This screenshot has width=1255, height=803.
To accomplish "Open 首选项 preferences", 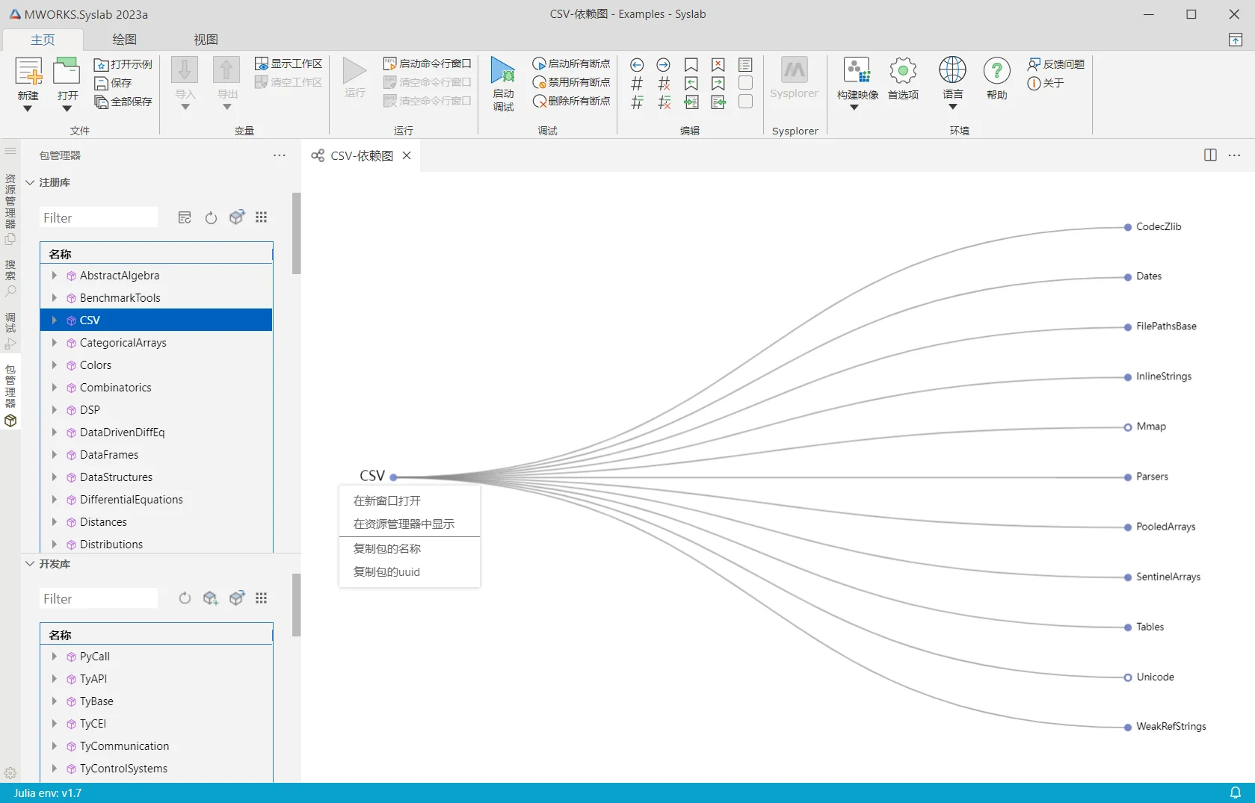I will click(903, 78).
